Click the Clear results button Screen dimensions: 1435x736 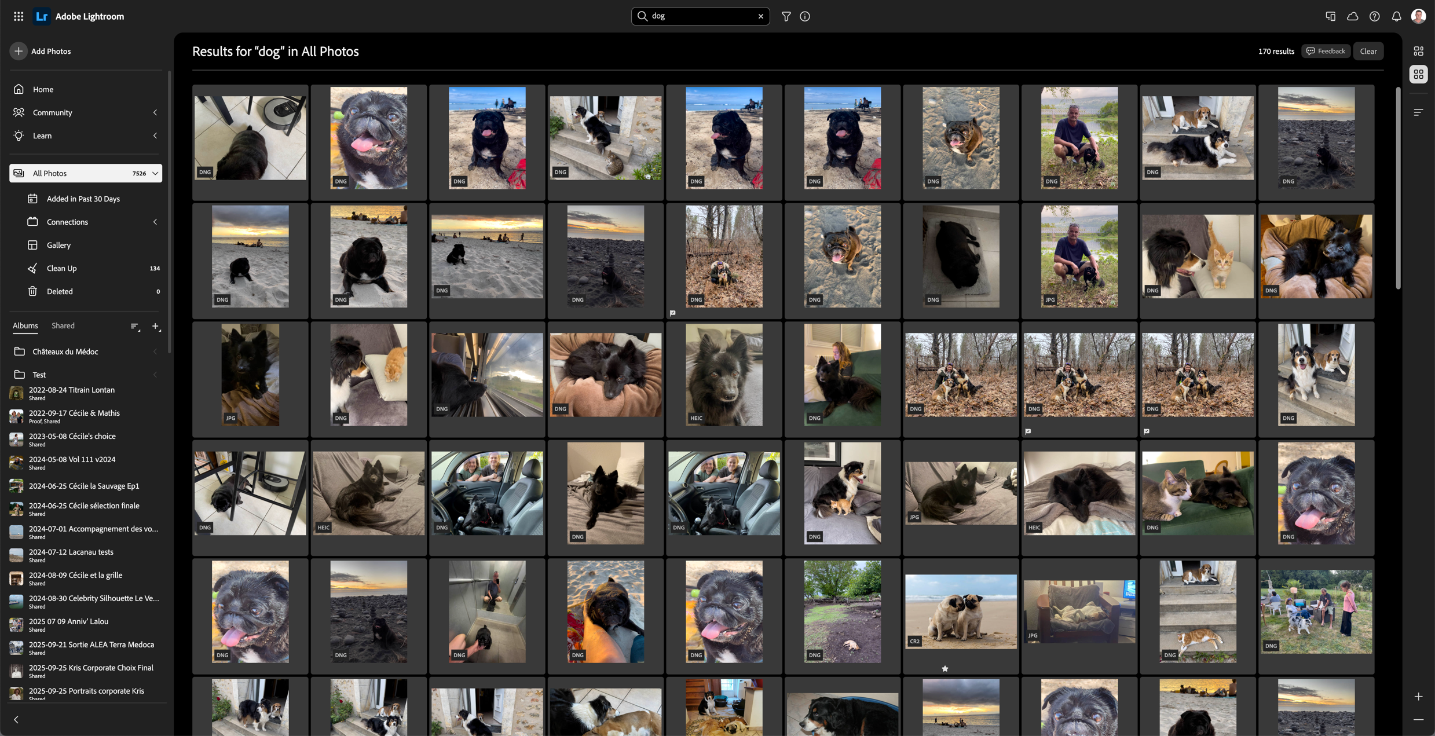[x=1368, y=51]
